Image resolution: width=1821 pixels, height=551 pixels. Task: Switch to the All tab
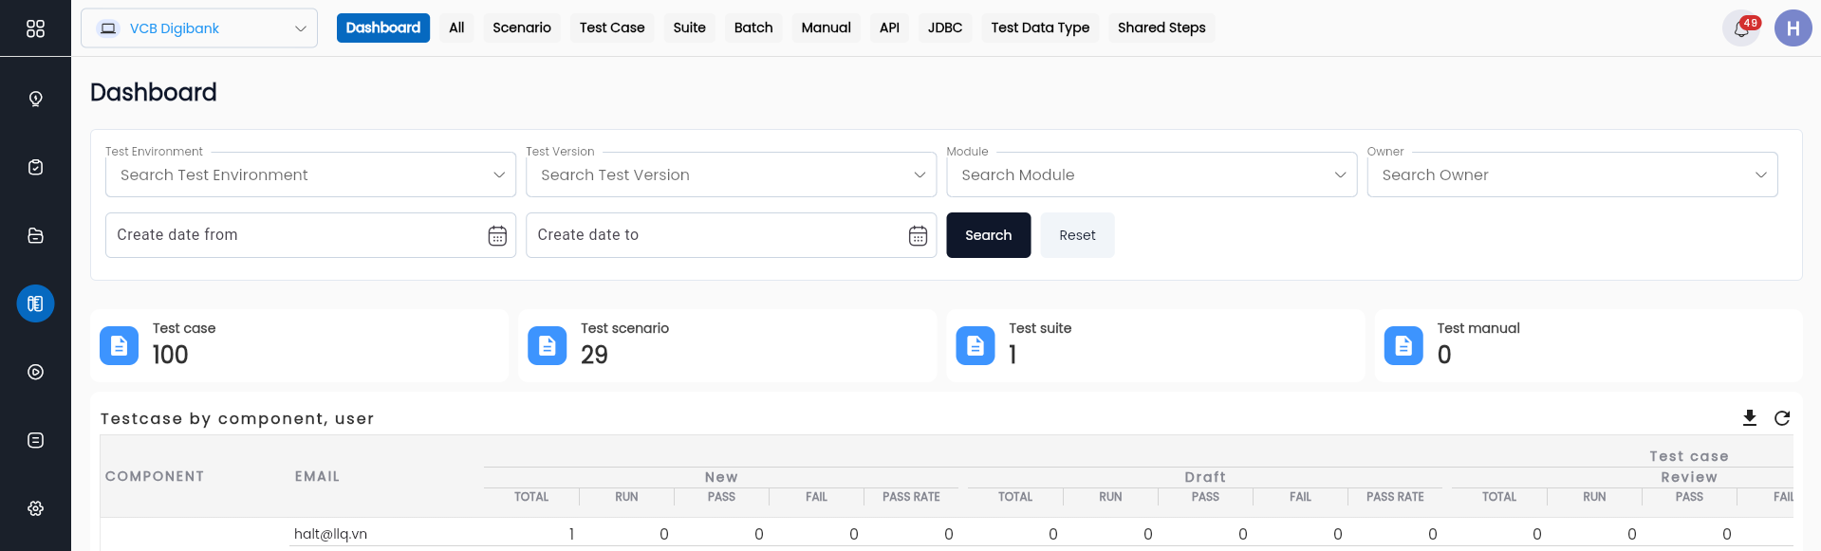(x=456, y=28)
